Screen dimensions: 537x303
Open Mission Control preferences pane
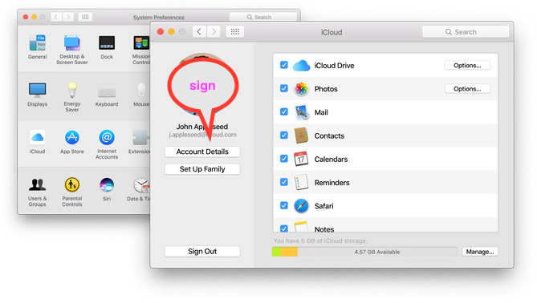(x=141, y=50)
